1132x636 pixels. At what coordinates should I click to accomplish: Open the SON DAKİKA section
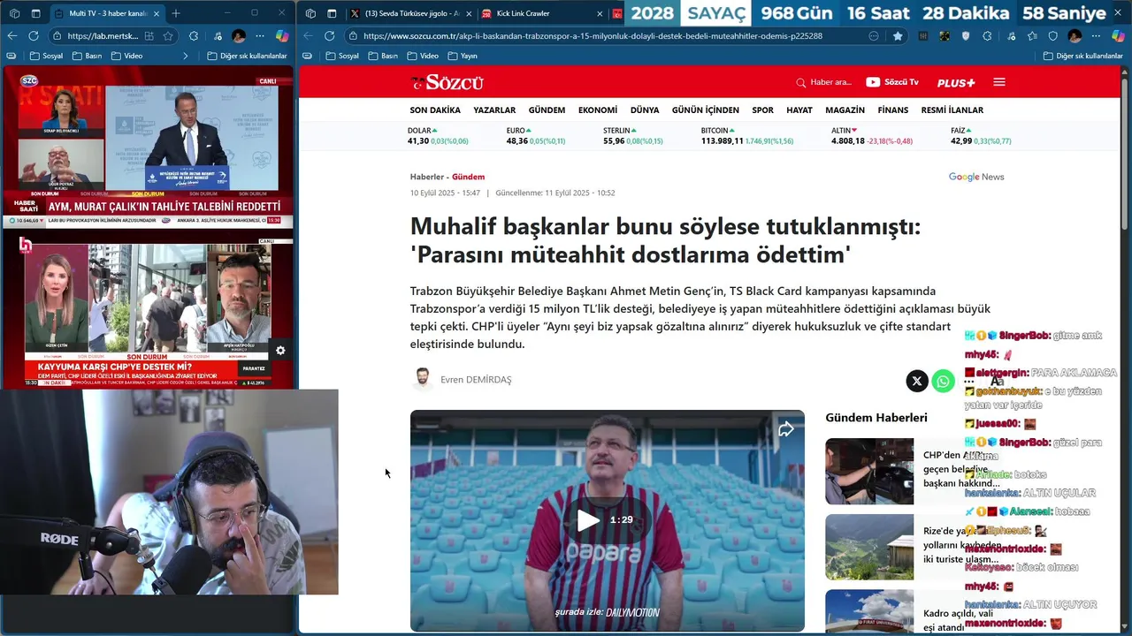[435, 110]
